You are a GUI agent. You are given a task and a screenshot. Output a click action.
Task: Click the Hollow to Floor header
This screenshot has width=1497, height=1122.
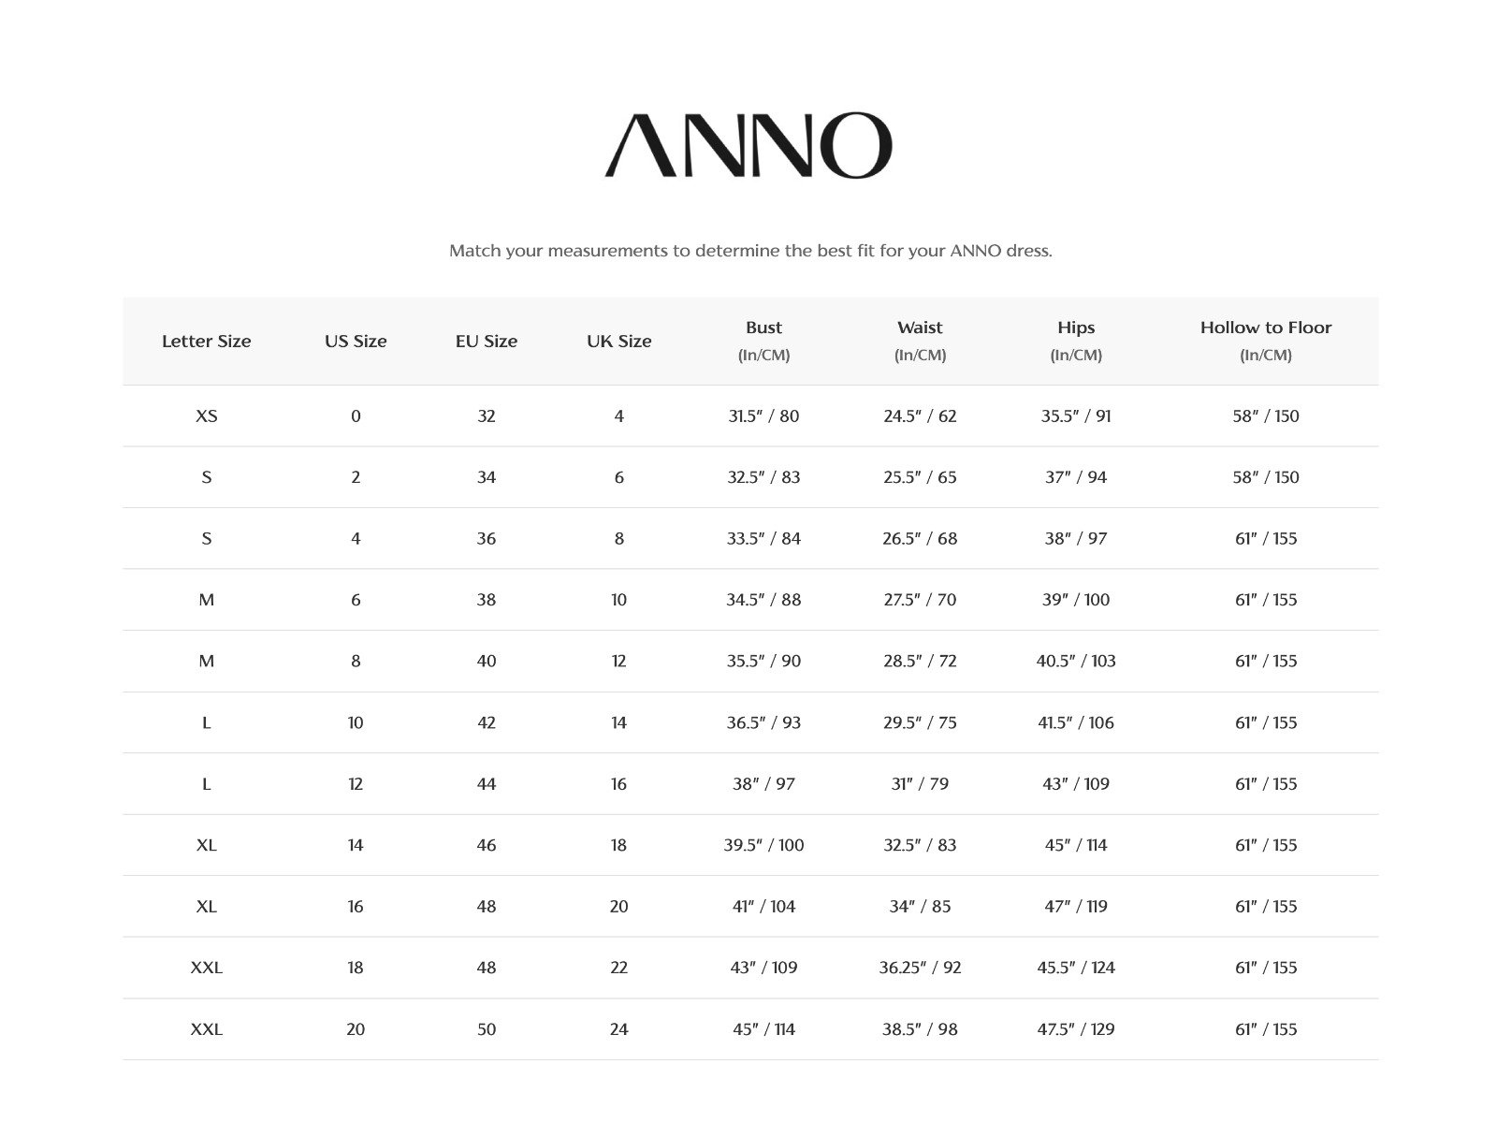coord(1265,328)
